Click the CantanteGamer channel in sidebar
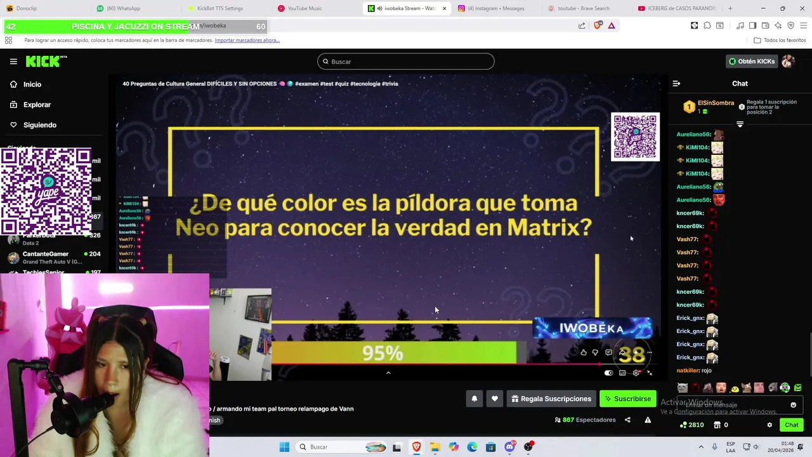 pyautogui.click(x=54, y=257)
